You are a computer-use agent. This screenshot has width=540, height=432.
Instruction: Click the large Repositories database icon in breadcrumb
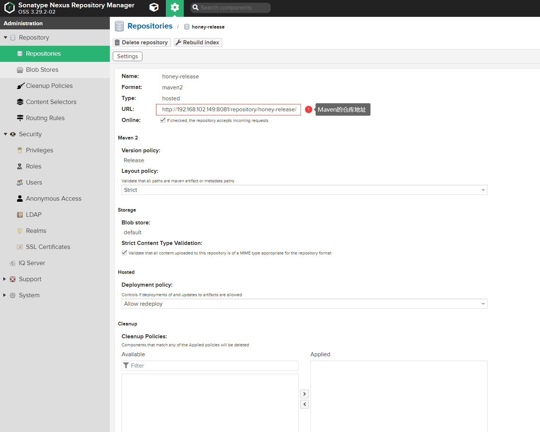pos(119,26)
